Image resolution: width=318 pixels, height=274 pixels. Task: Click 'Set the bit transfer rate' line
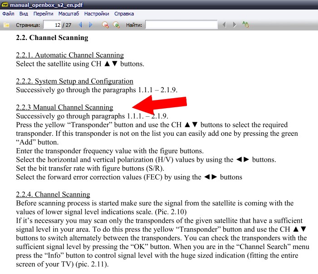point(90,169)
